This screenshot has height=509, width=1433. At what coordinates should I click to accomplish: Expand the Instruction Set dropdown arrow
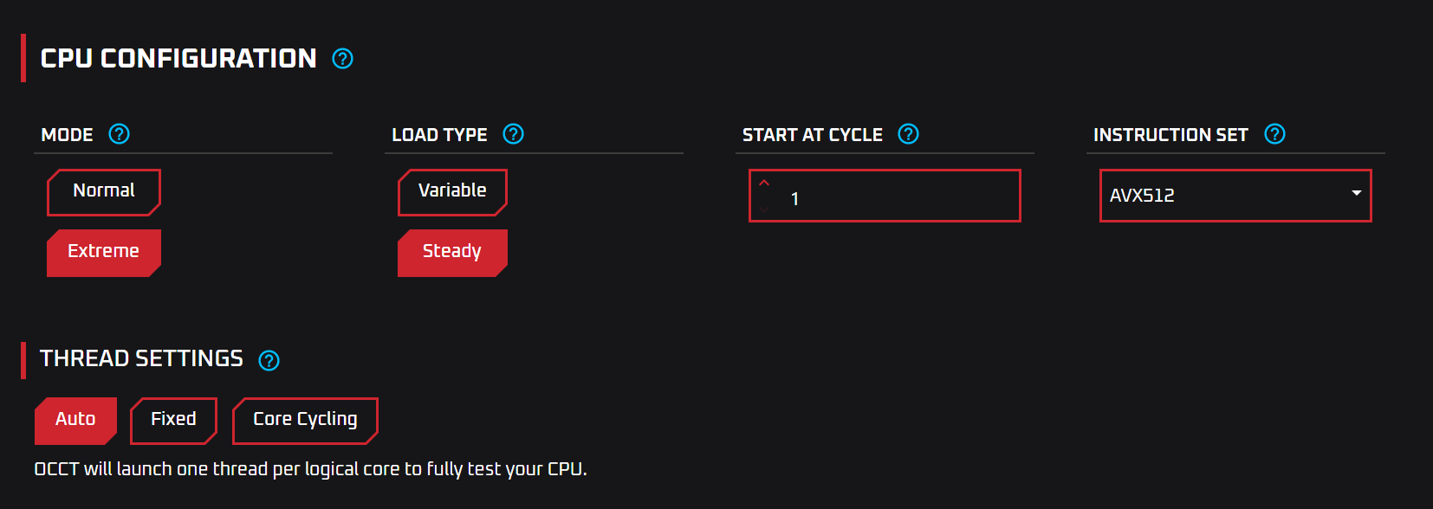[x=1357, y=193]
